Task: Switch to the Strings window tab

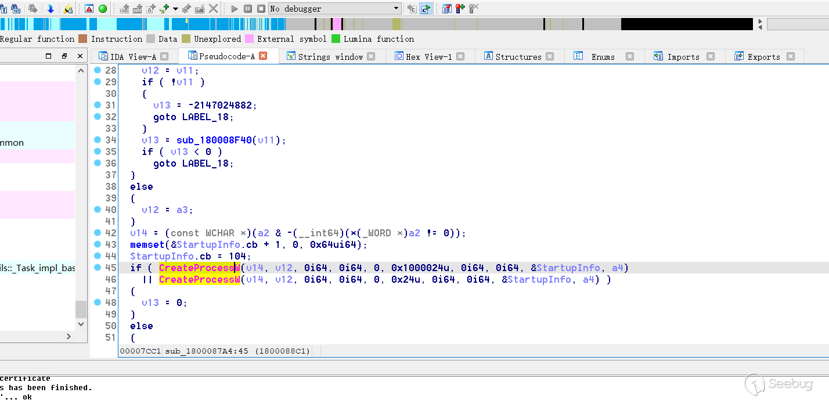Action: coord(330,56)
